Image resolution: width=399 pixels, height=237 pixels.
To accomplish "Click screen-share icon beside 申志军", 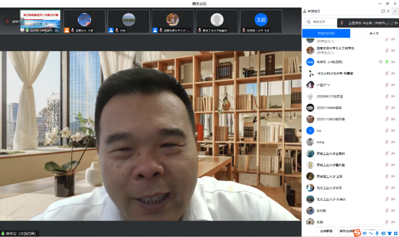I will 380,62.
